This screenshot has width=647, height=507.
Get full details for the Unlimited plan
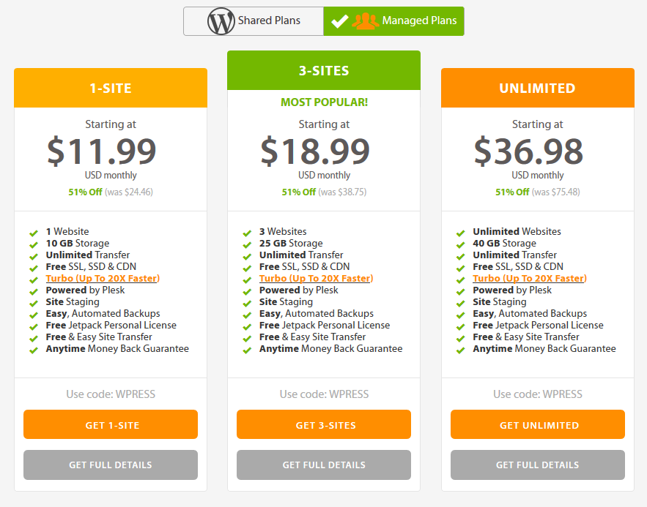pos(538,465)
